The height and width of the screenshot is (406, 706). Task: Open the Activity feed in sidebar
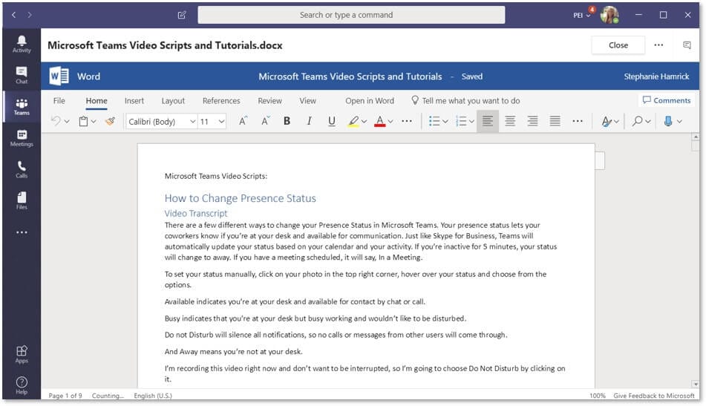pyautogui.click(x=22, y=44)
